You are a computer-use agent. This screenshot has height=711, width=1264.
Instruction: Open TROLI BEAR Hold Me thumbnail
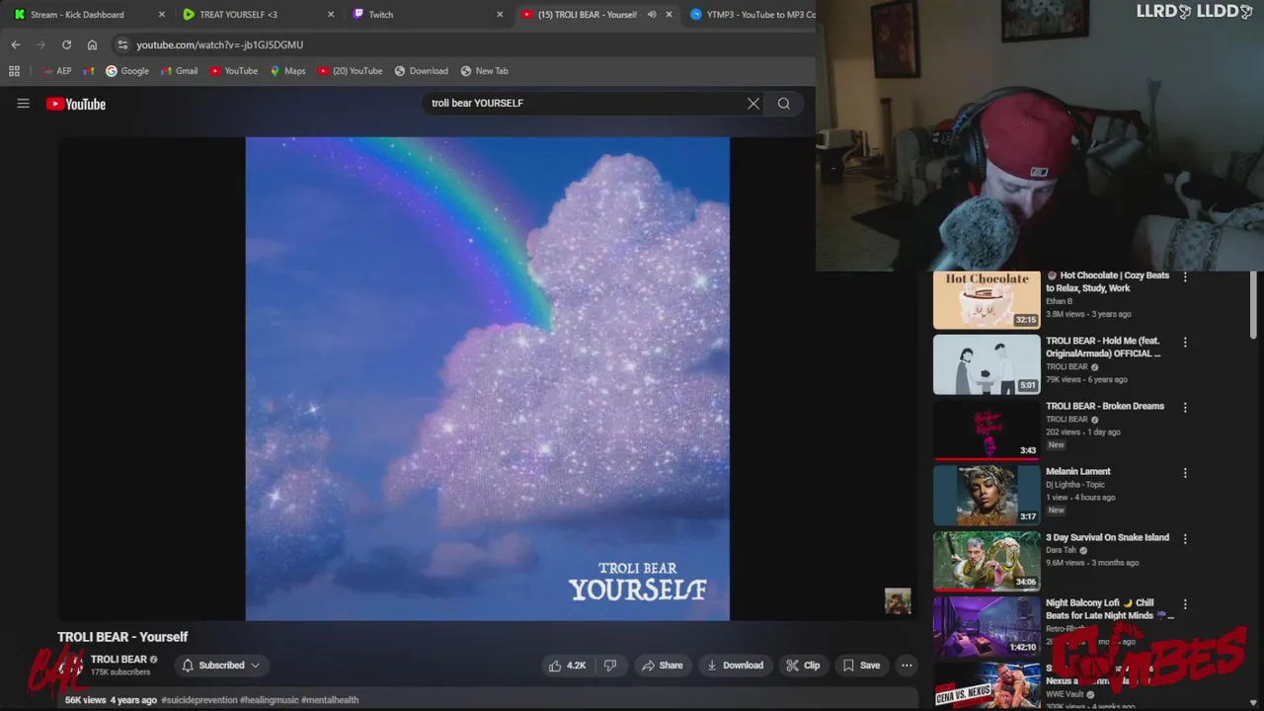pyautogui.click(x=987, y=364)
